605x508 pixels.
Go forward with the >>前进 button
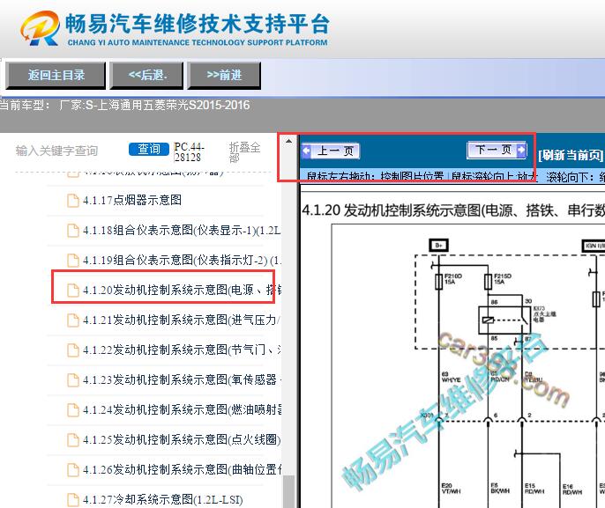pyautogui.click(x=224, y=75)
